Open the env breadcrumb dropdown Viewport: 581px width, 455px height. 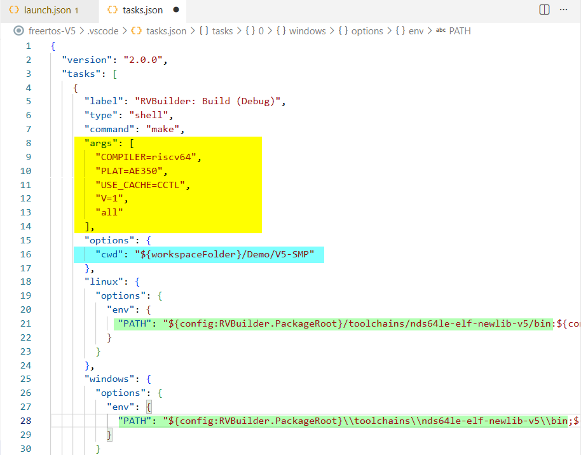(x=416, y=31)
